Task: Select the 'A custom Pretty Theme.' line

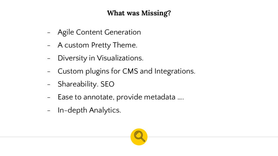Action: click(x=97, y=45)
